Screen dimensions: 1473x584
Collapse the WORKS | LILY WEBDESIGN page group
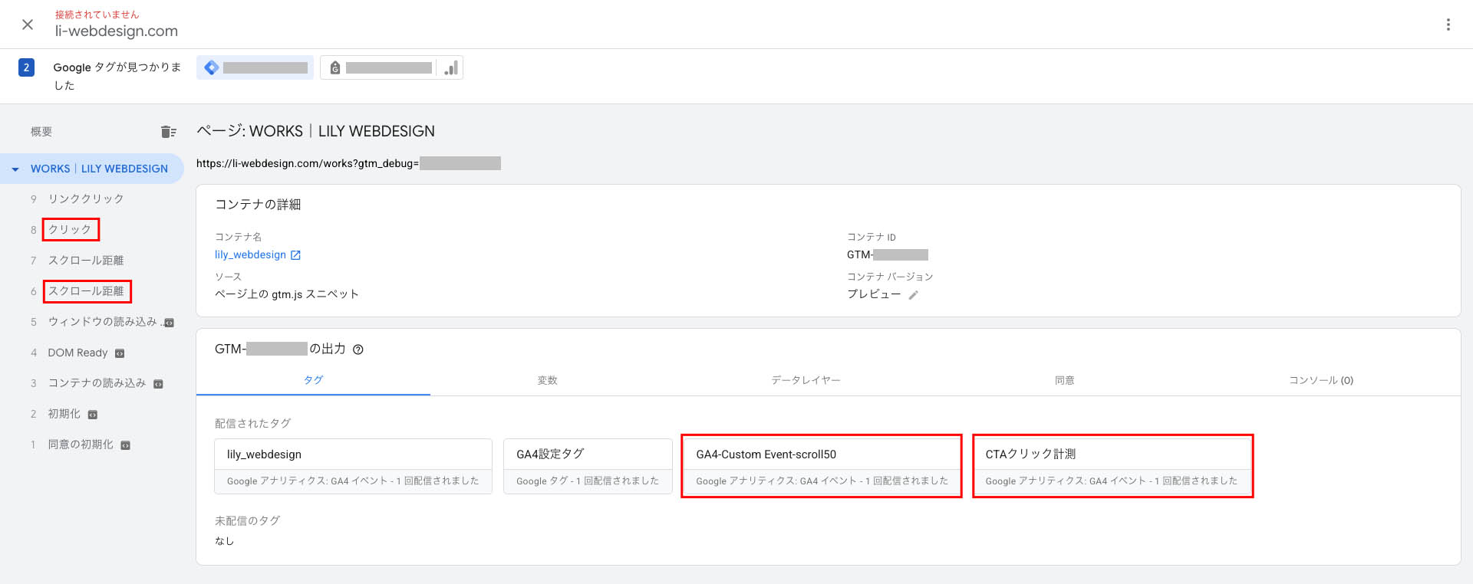15,169
